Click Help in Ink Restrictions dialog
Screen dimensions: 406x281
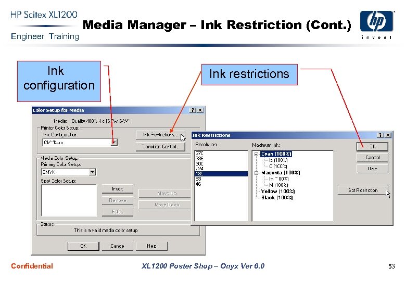pos(372,169)
